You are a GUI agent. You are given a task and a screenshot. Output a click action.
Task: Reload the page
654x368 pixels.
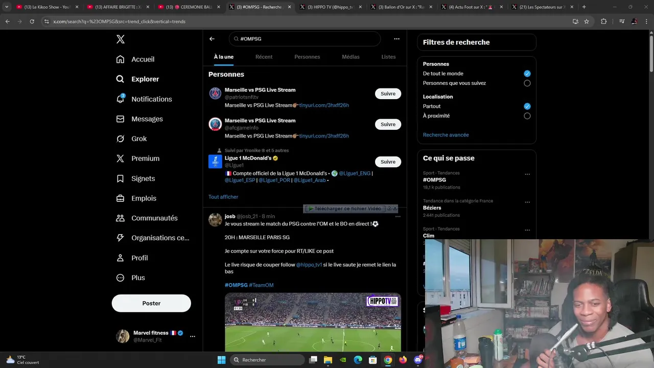tap(32, 21)
